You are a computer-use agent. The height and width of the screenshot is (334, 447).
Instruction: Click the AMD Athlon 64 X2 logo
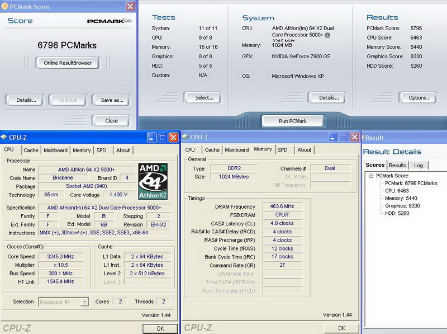[153, 181]
